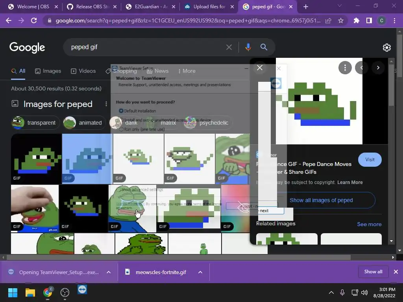Open File Explorer from taskbar
Image resolution: width=403 pixels, height=302 pixels.
pos(30,293)
